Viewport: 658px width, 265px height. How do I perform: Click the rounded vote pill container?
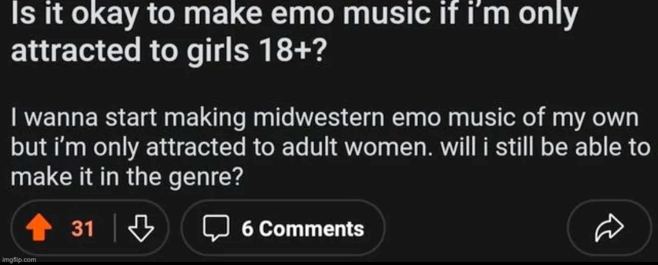click(88, 229)
